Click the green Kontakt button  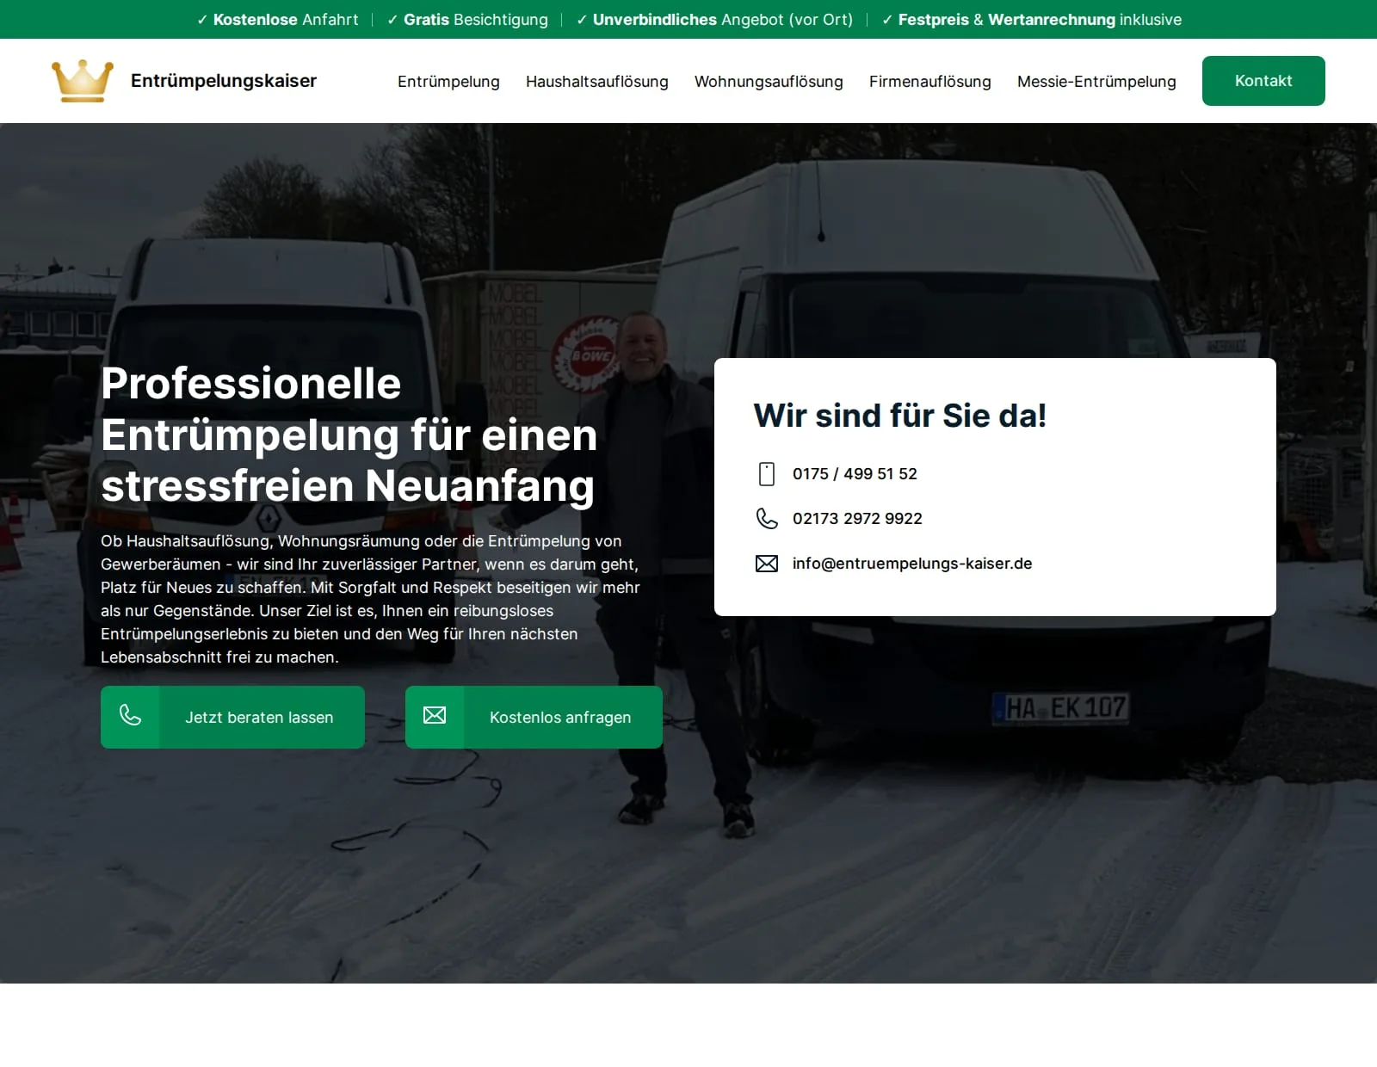[x=1263, y=80]
